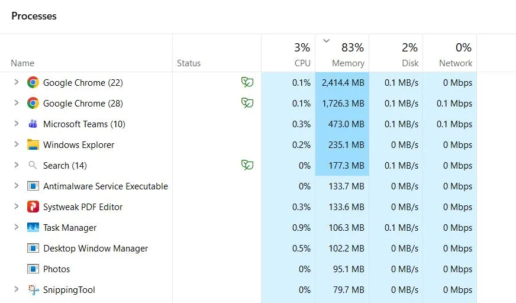Expand the Google Chrome (22) process group
This screenshot has width=516, height=303.
(16, 82)
